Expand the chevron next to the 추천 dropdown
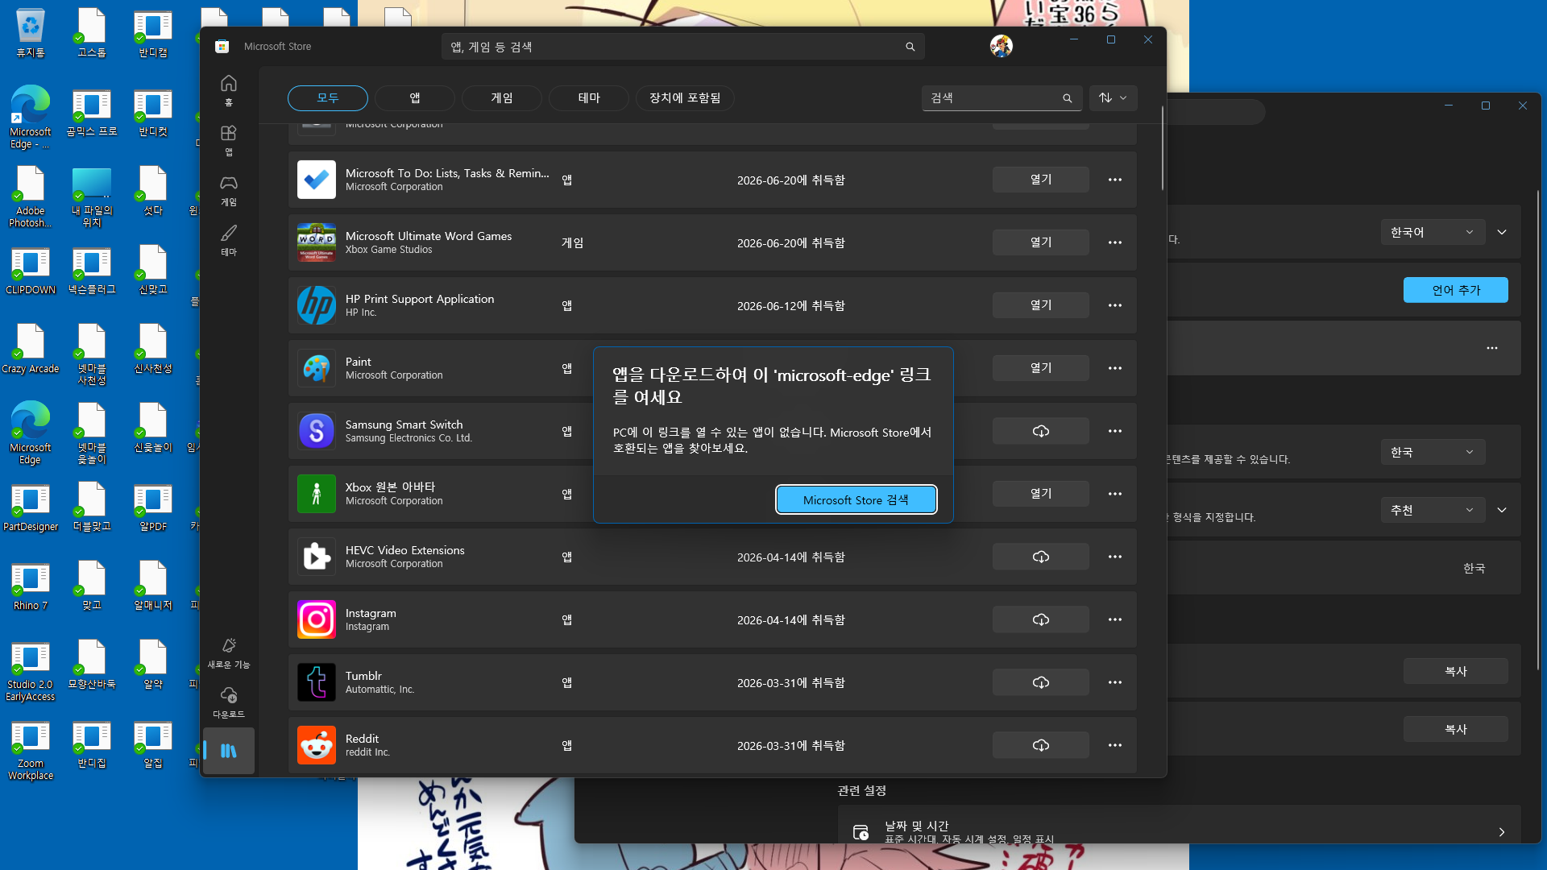Viewport: 1547px width, 870px height. (x=1502, y=510)
